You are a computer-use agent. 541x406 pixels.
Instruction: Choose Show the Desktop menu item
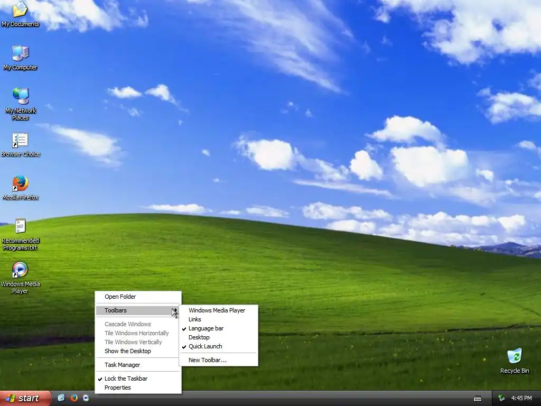pyautogui.click(x=138, y=351)
